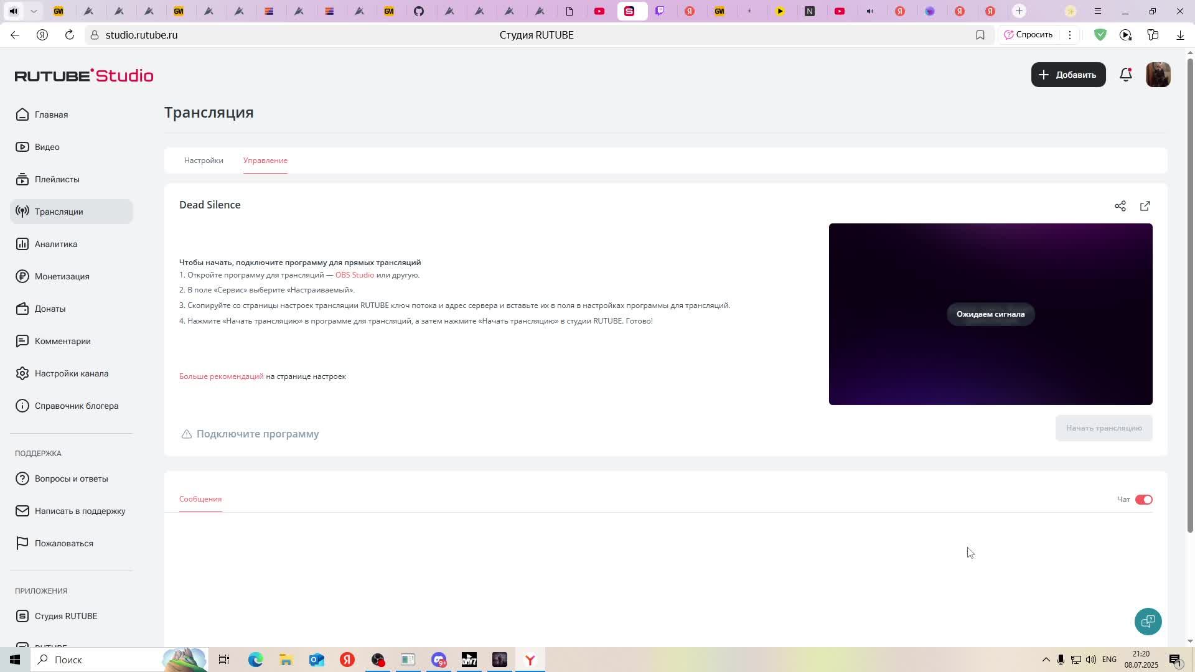Click Пожаловаться in the sidebar
Screen dimensions: 1195x672
(71, 543)
